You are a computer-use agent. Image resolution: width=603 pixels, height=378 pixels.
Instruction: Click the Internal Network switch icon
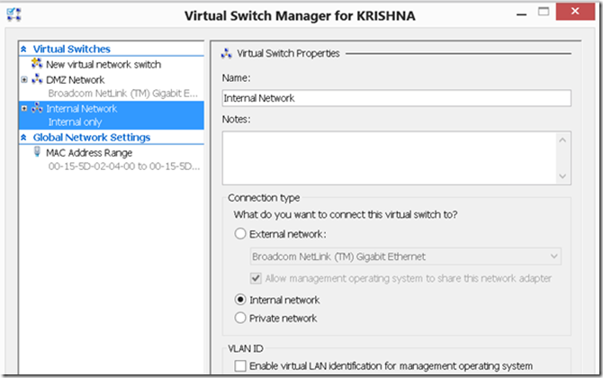click(x=37, y=108)
